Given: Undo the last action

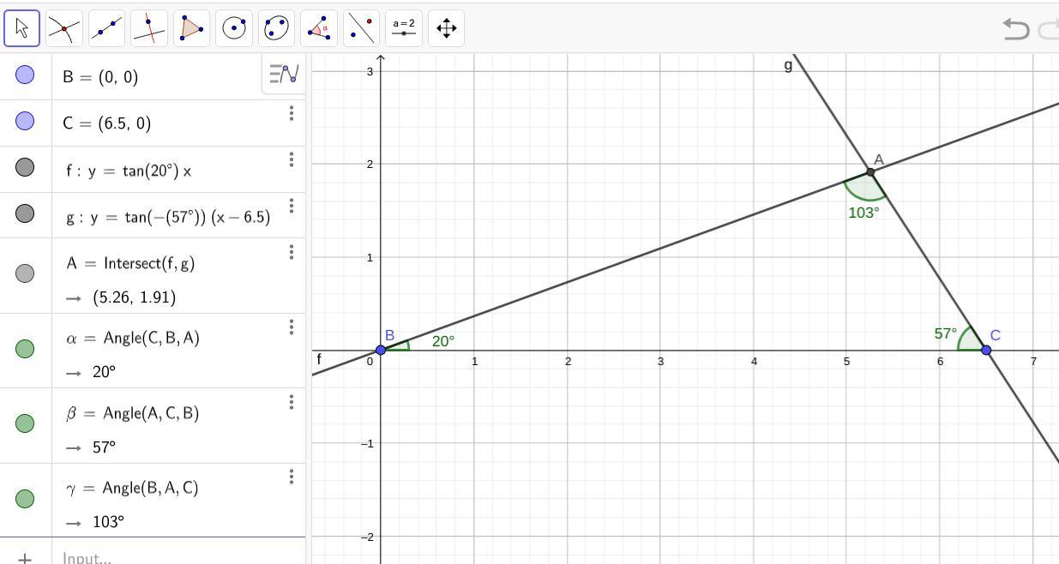Looking at the screenshot, I should point(1015,29).
